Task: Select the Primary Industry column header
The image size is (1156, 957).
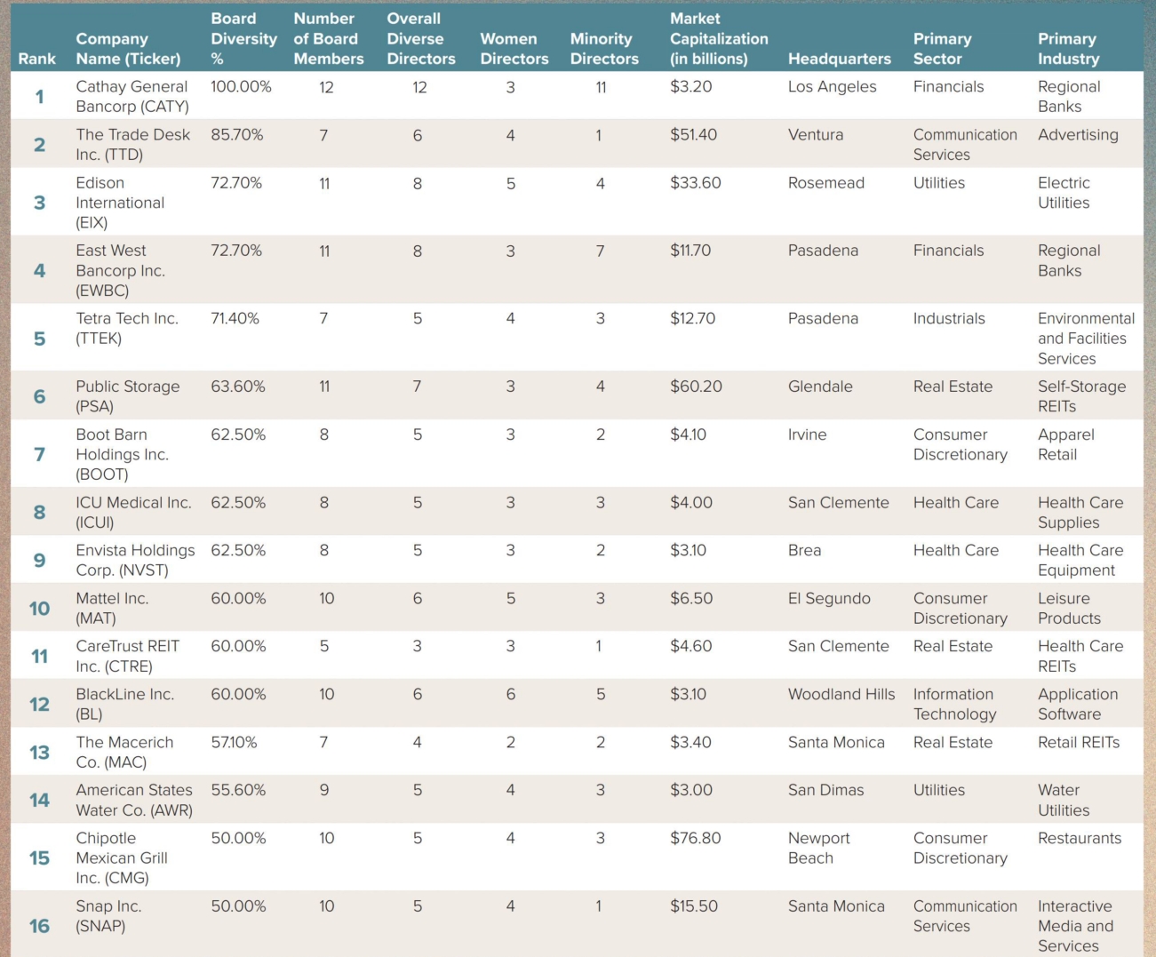Action: 1068,49
